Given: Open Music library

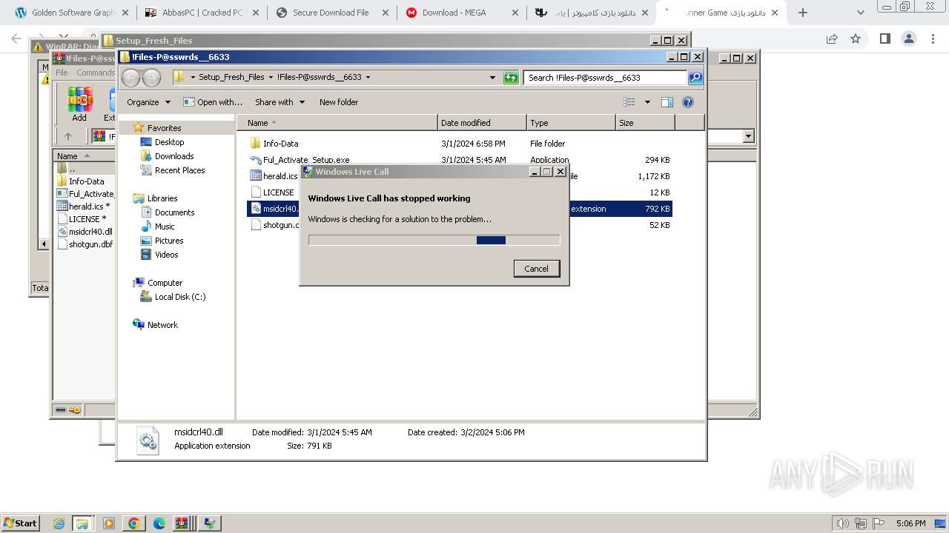Looking at the screenshot, I should (165, 227).
